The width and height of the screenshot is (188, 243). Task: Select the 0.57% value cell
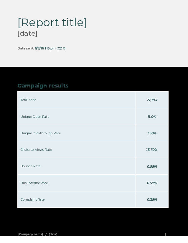[x=152, y=183]
